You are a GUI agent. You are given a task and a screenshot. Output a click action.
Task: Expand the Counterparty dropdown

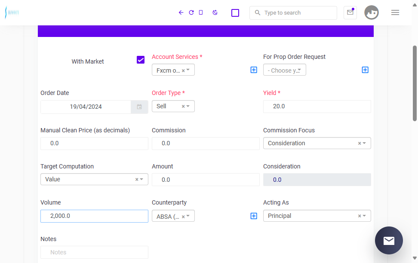pos(188,216)
